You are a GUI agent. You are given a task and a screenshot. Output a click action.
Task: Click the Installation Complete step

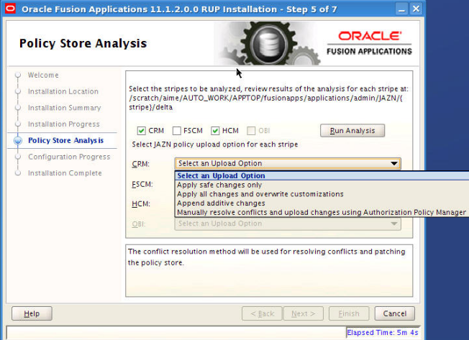tap(65, 173)
